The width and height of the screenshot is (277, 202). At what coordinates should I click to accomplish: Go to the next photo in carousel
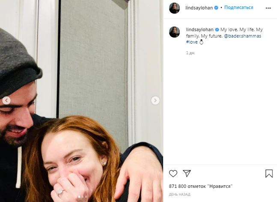(155, 100)
